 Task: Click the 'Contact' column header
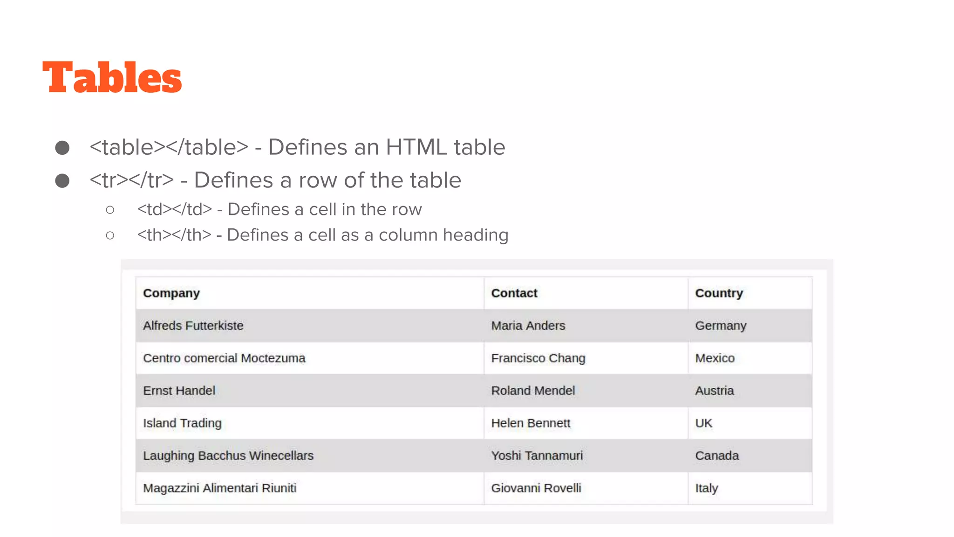(586, 293)
